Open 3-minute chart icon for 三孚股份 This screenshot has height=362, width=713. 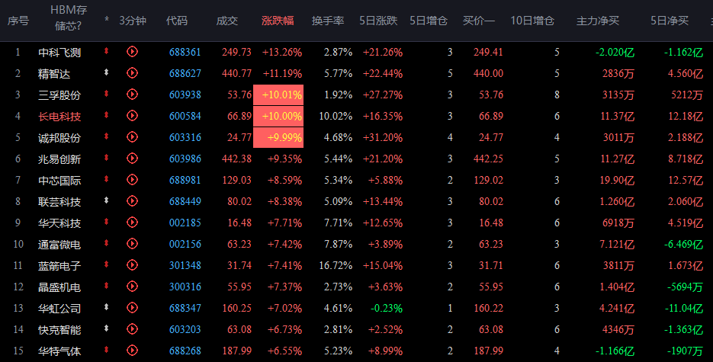(x=132, y=95)
